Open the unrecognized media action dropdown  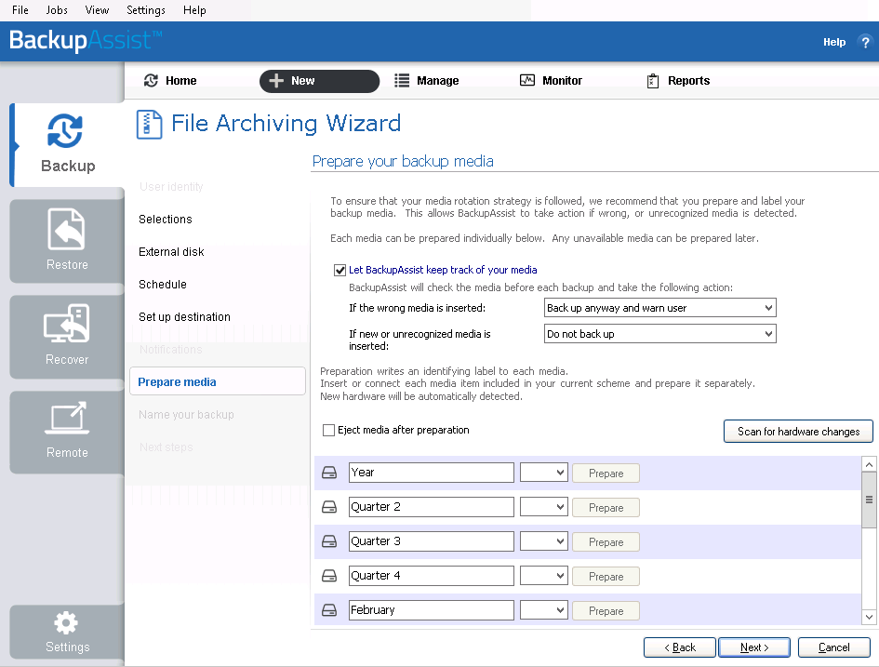(659, 334)
